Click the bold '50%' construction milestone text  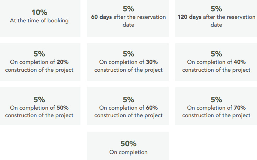(62, 108)
